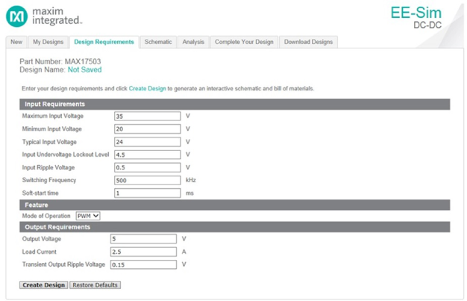
Task: Click the Create Design button
Action: [x=44, y=285]
